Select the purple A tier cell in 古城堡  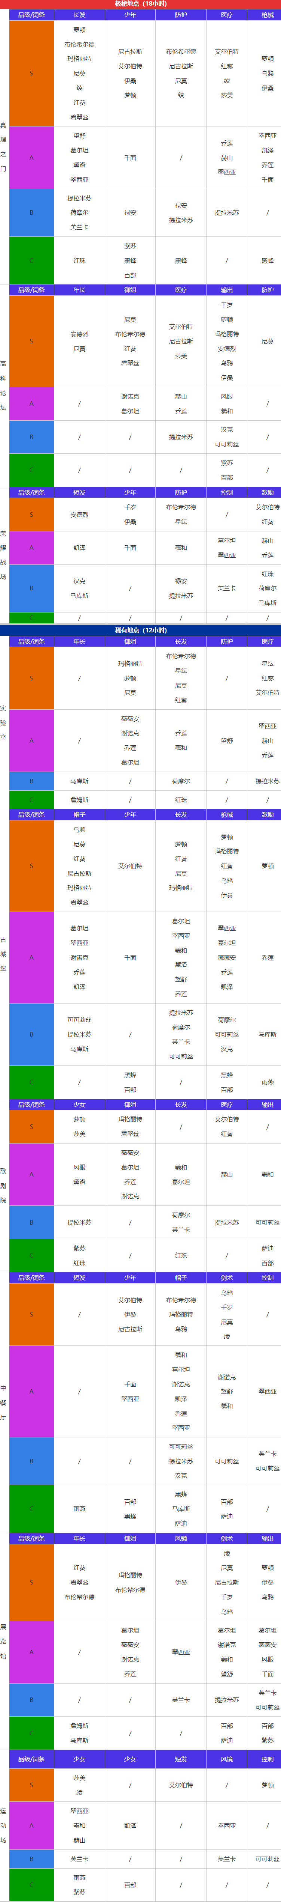[32, 958]
